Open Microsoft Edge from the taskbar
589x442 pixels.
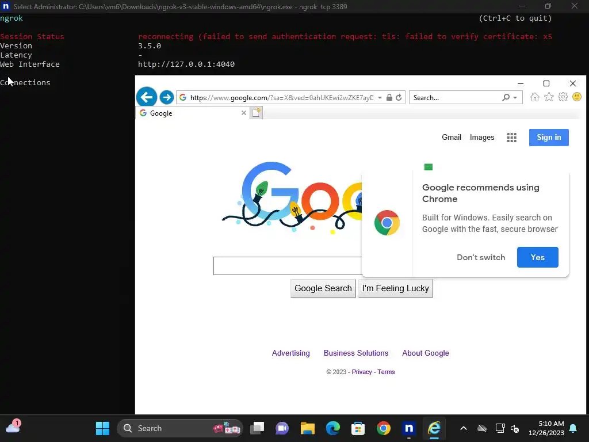tap(333, 428)
